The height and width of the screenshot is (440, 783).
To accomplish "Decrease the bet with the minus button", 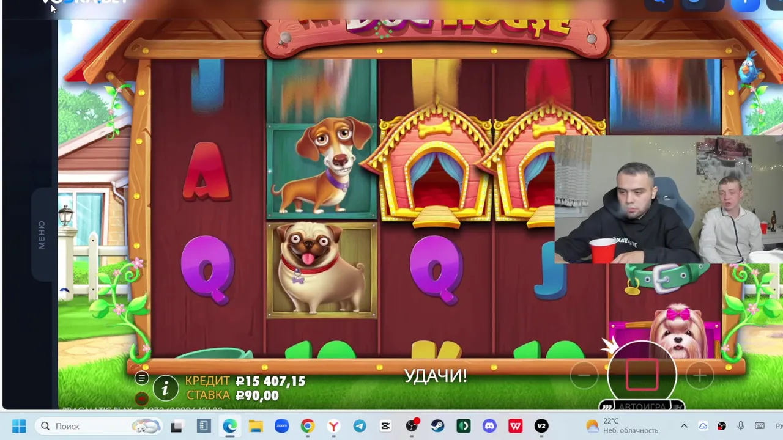I will coord(584,375).
